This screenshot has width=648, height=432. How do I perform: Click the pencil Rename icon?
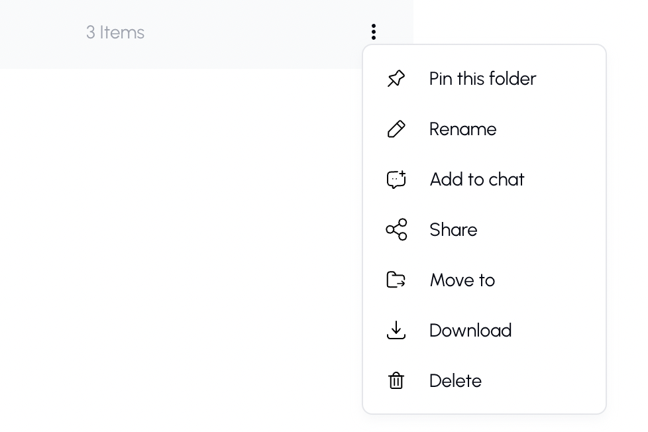coord(396,129)
